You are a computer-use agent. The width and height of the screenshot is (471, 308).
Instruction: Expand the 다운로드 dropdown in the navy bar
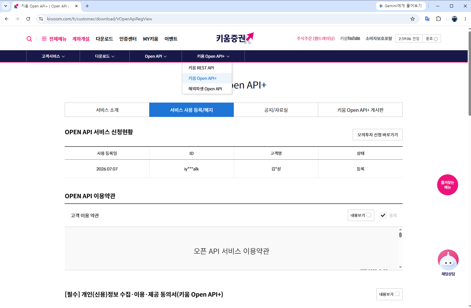coord(105,56)
